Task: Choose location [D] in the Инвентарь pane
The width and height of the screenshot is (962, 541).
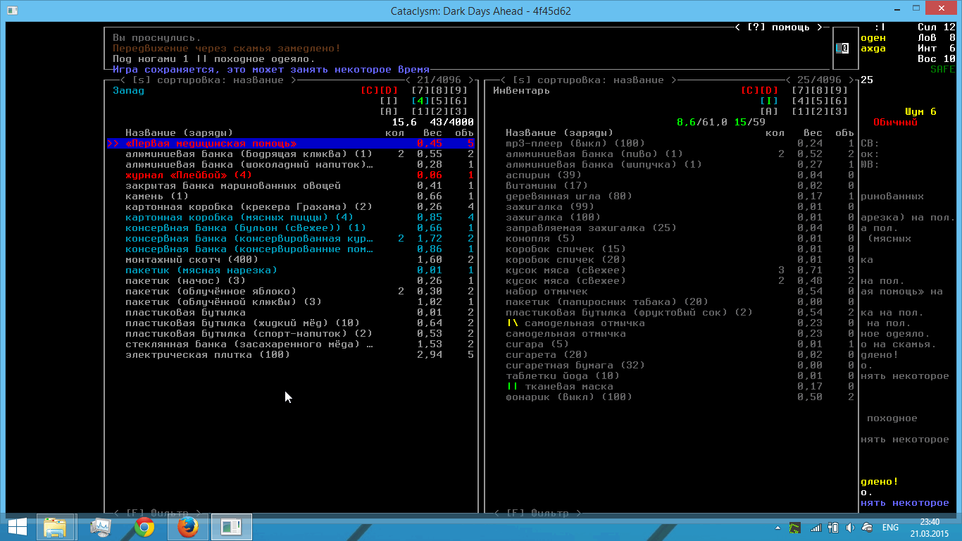Action: 769,91
